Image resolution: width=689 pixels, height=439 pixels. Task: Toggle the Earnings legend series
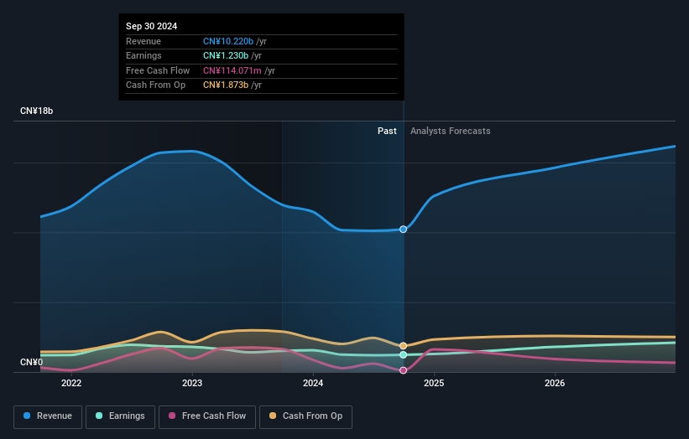pos(120,416)
